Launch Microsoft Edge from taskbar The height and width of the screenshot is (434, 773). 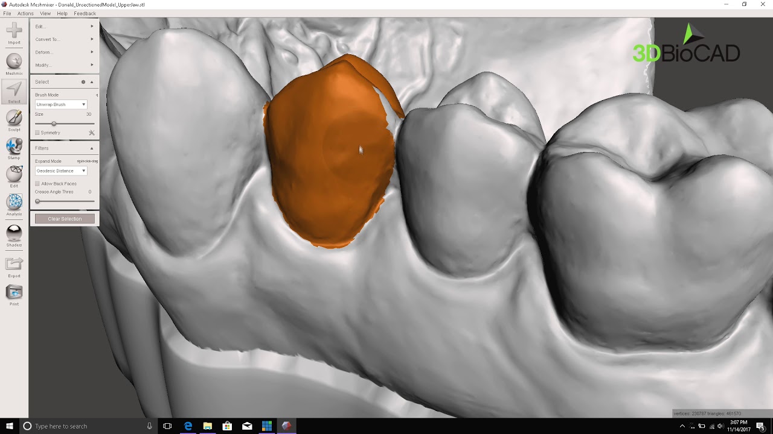(188, 426)
